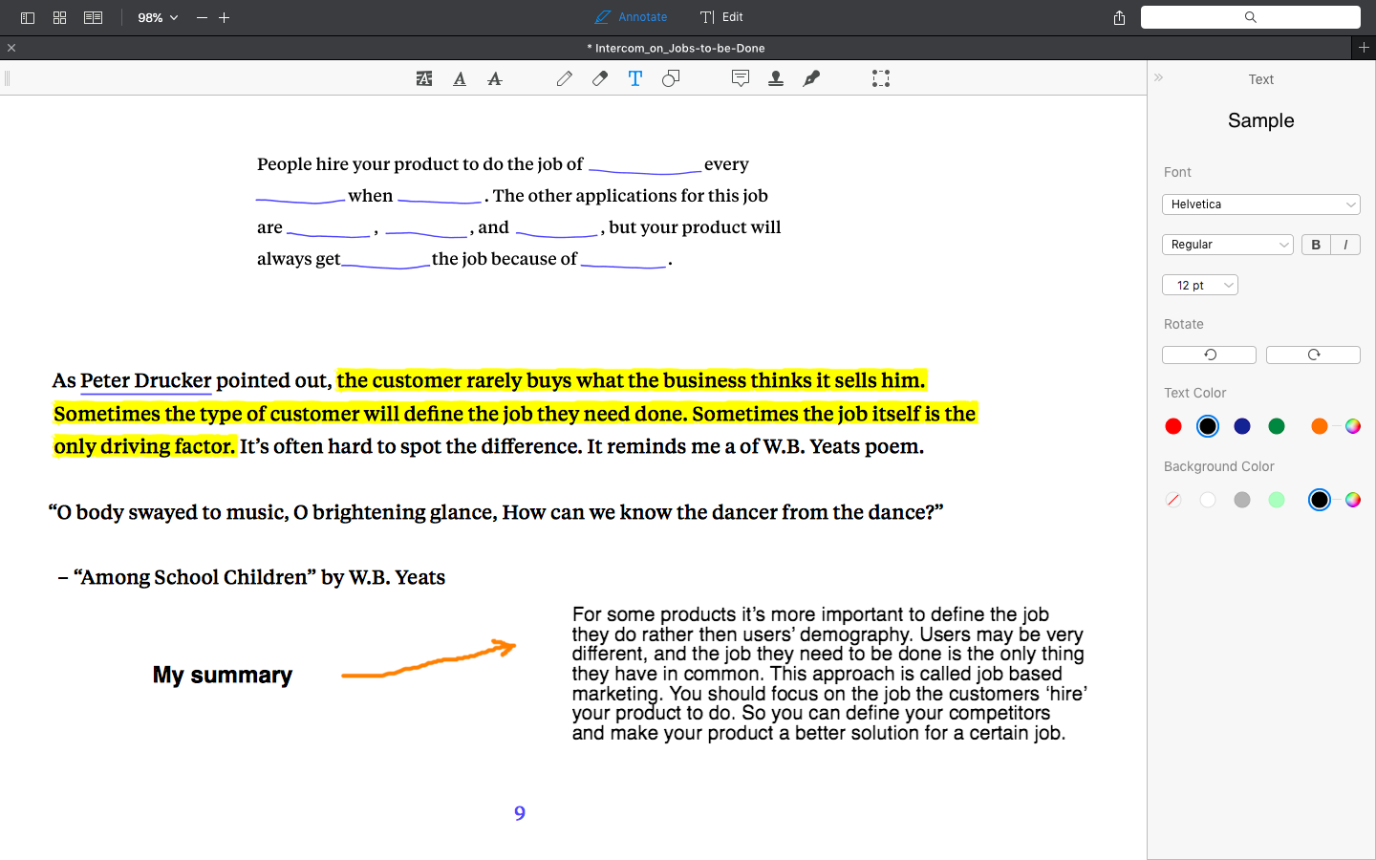This screenshot has width=1376, height=860.
Task: Toggle Bold font style
Action: 1316,245
